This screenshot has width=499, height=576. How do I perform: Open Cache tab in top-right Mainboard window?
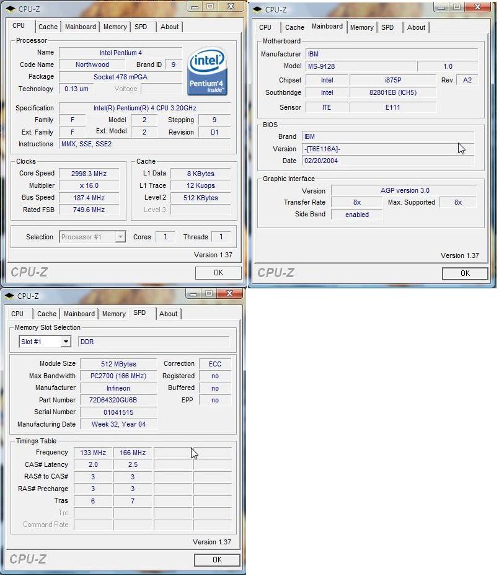[294, 27]
